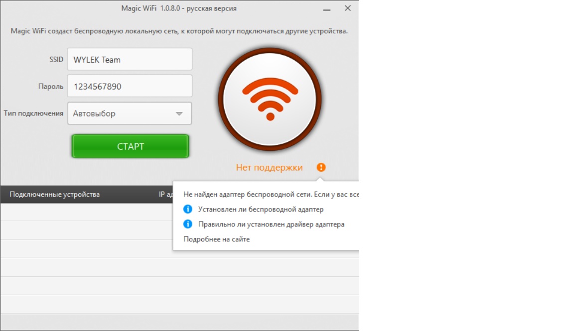
Task: Click the Magic WiFi title bar text
Action: (179, 8)
